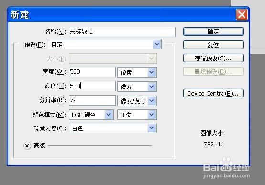
Task: Click the 新建 dialog title text
Action: tap(20, 15)
